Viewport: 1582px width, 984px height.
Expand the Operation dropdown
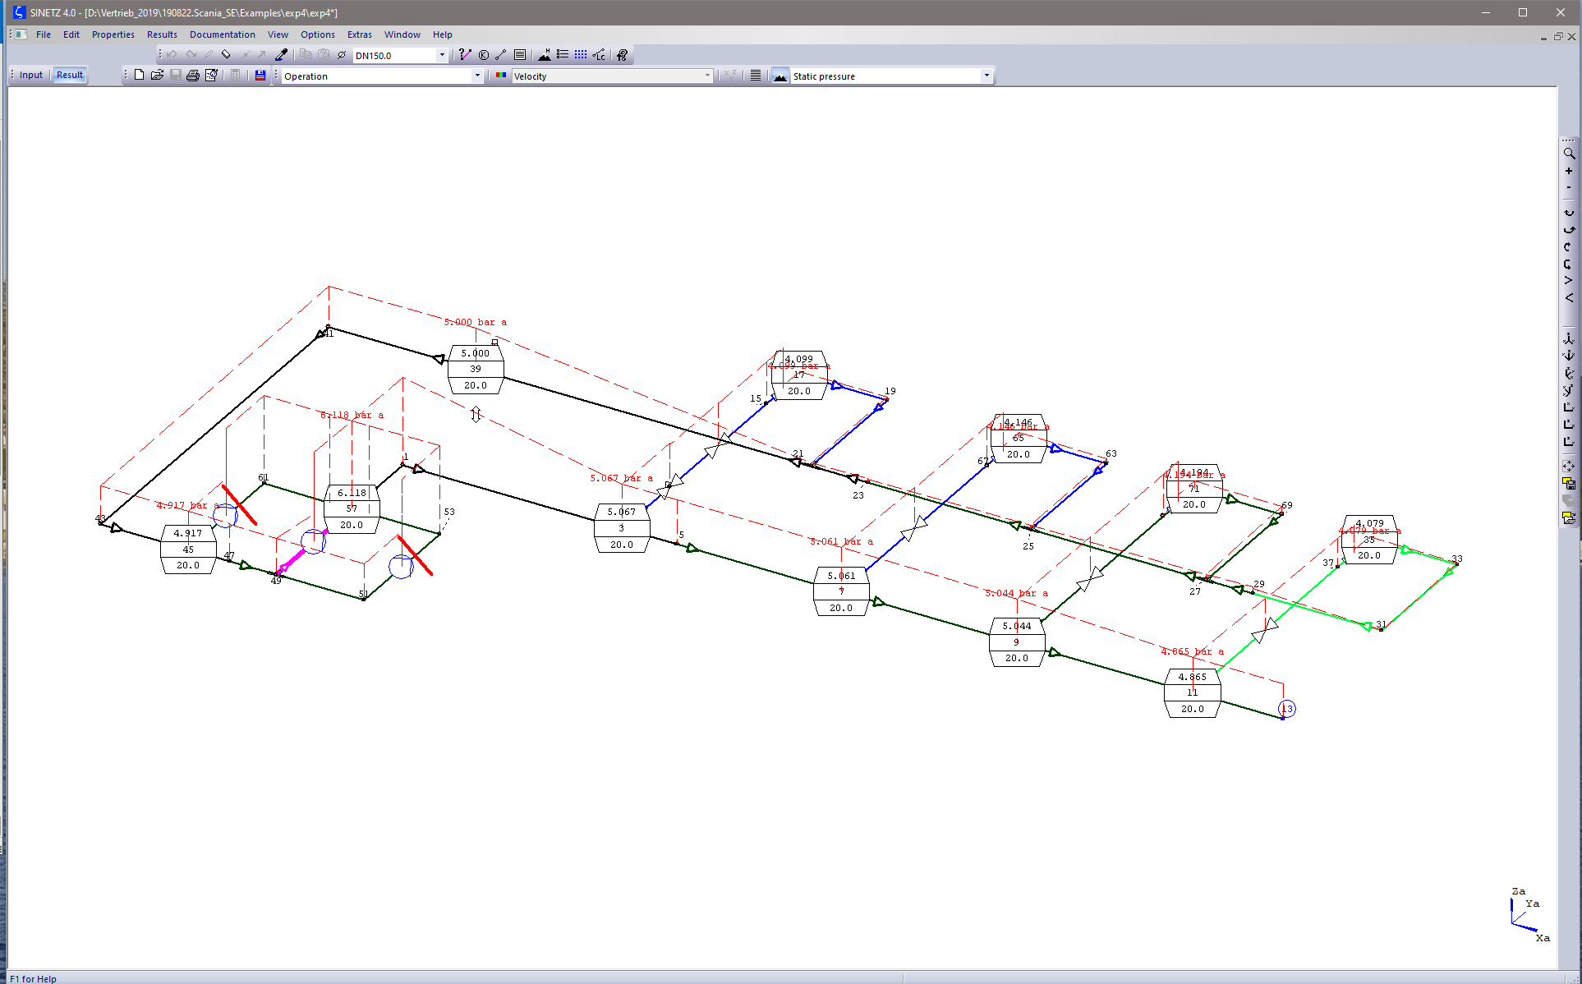(477, 76)
